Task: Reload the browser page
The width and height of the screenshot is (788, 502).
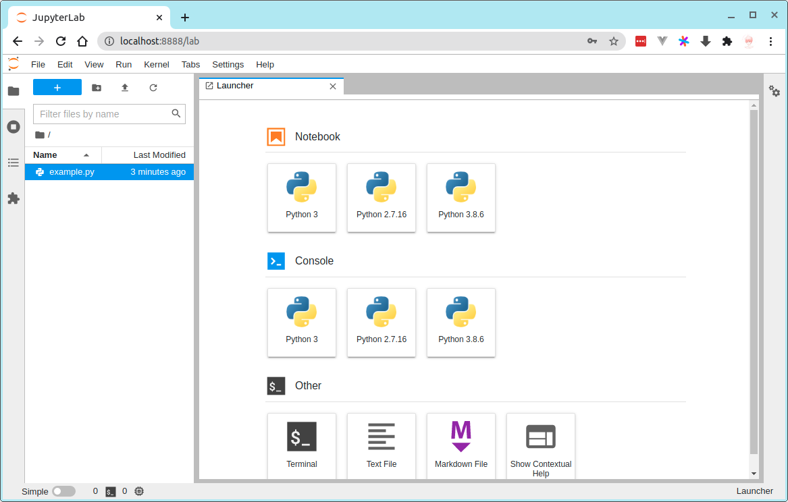Action: [x=61, y=41]
